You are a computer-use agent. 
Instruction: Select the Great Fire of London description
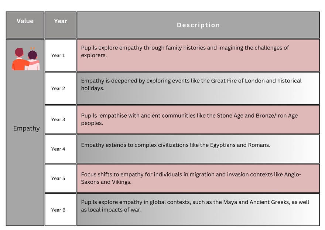[x=191, y=84]
